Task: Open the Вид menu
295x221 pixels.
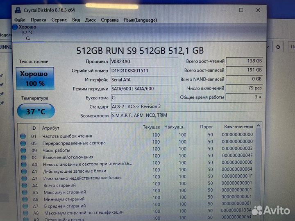Action: tap(76, 20)
